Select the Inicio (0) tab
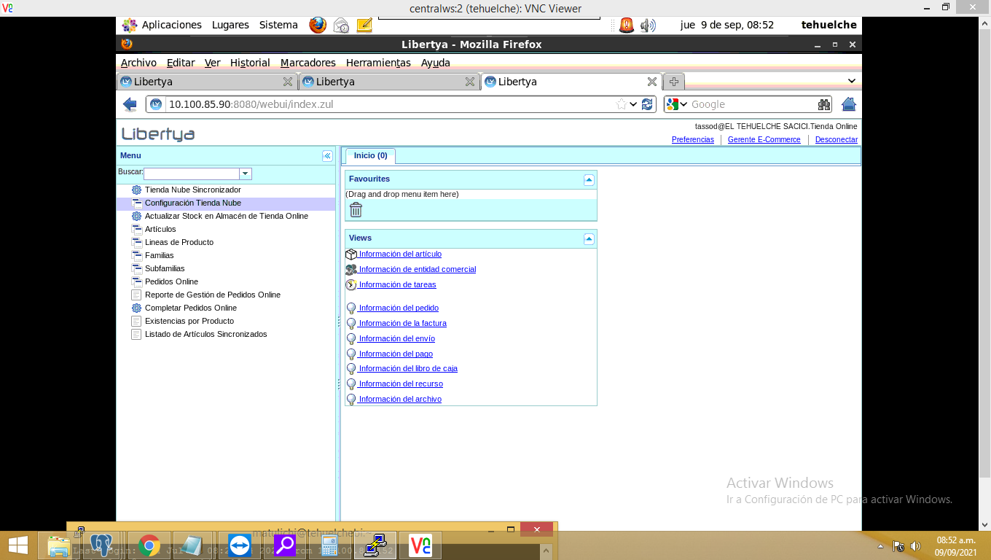The image size is (991, 560). click(370, 156)
